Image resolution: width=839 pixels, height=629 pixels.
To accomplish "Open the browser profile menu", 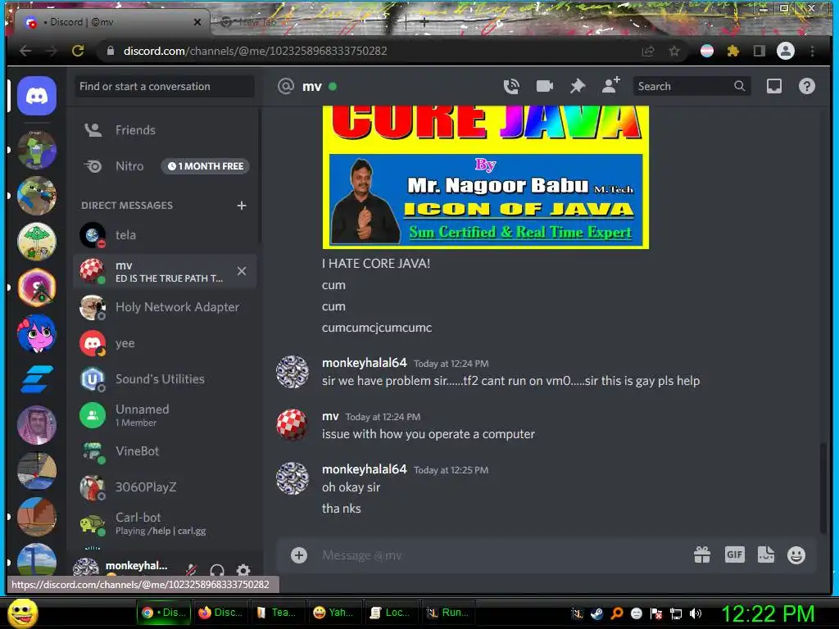I will click(786, 51).
